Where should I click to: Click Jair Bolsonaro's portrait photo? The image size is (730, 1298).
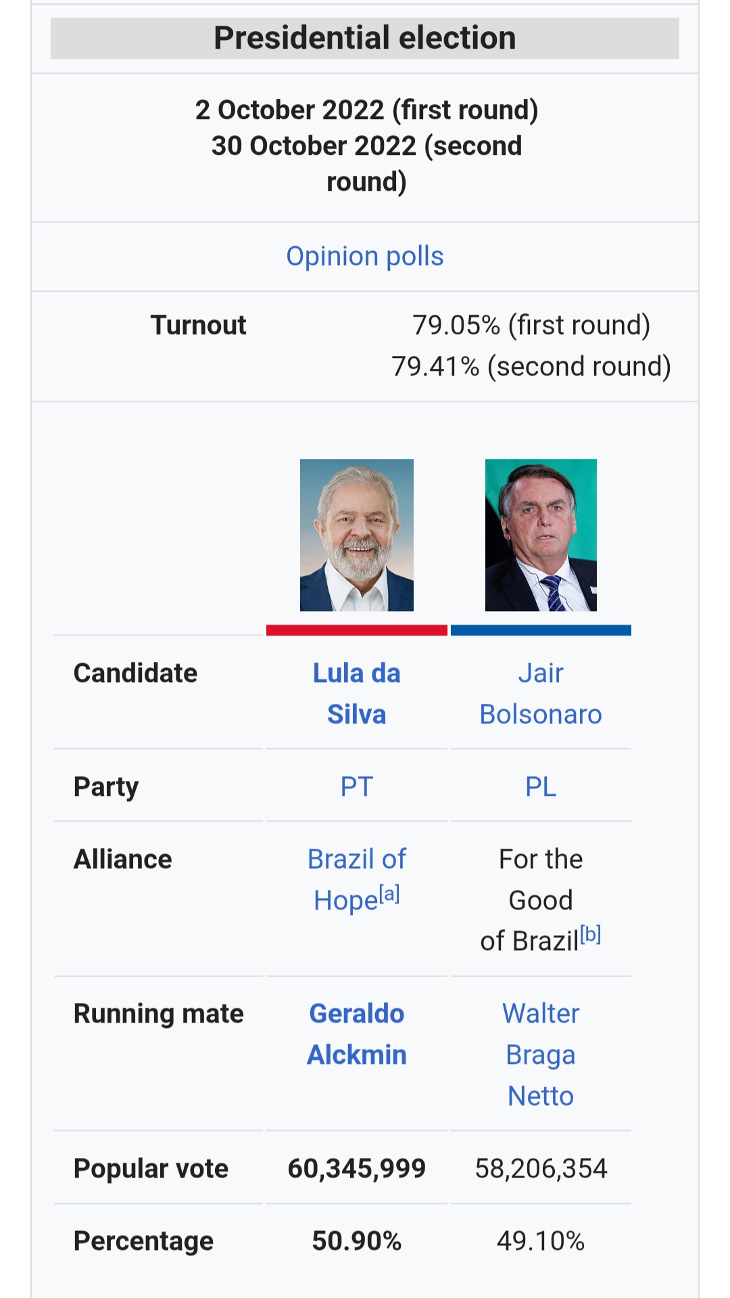click(541, 535)
